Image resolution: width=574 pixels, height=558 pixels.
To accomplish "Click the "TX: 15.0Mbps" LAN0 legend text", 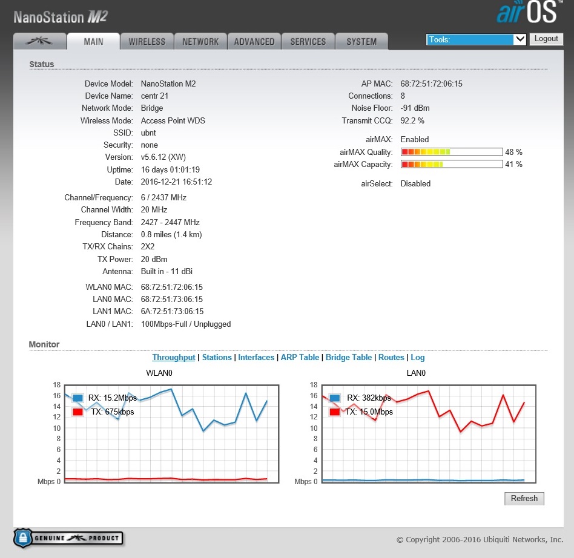I will [369, 412].
